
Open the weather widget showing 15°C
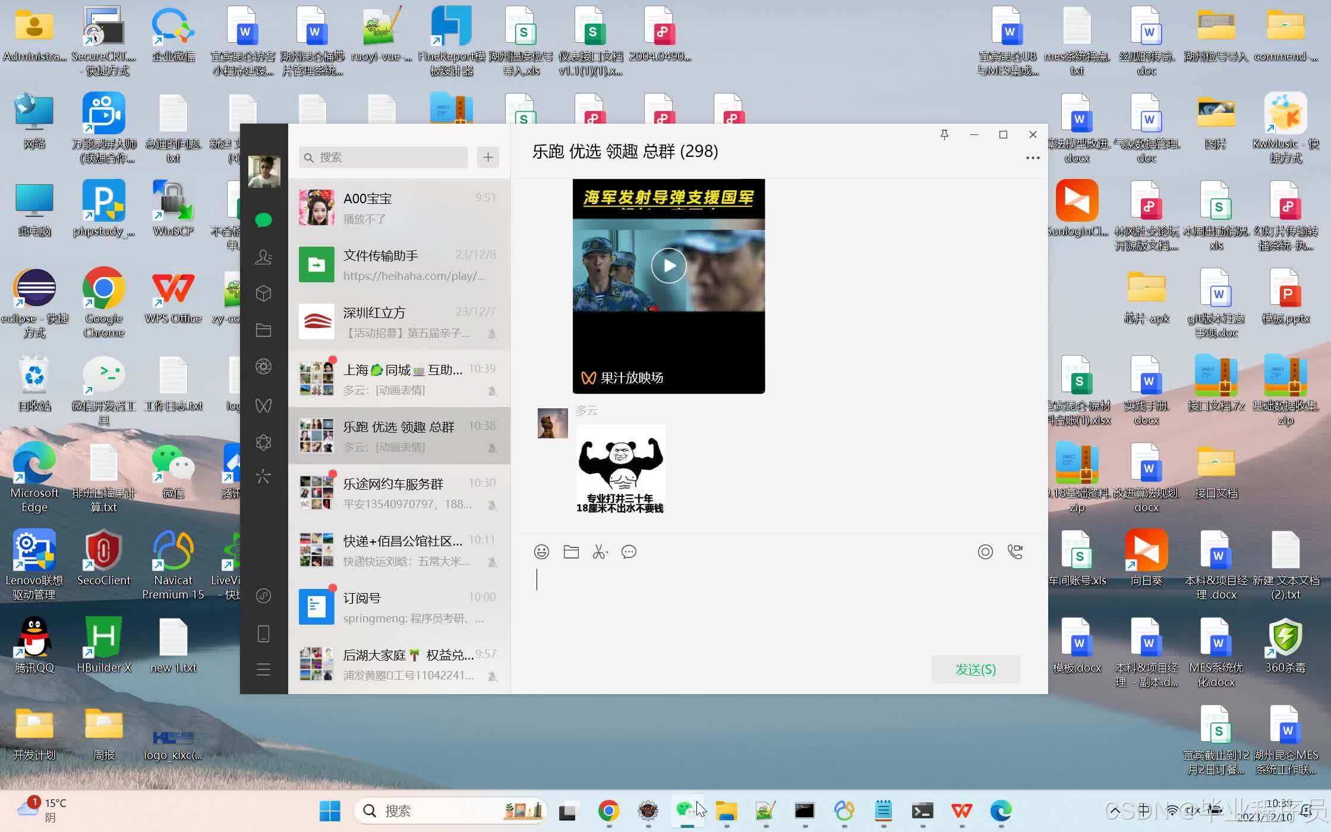42,811
